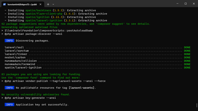Click the INFO badge beside Application key set
Image resolution: width=198 pixels, height=111 pixels.
point(9,105)
